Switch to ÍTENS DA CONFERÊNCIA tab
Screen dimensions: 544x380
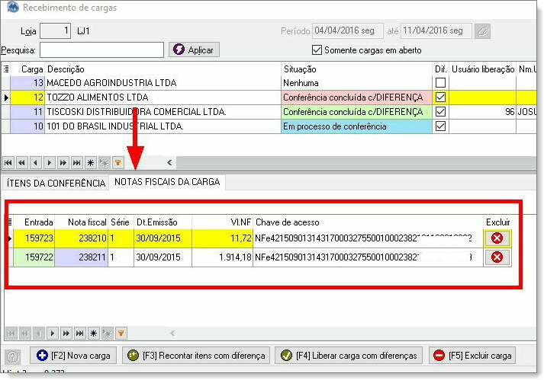56,183
